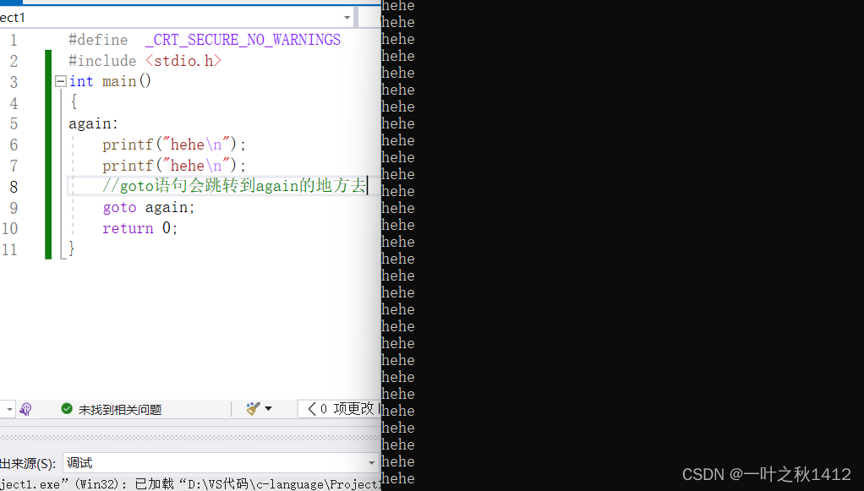The height and width of the screenshot is (491, 864).
Task: Collapse the main() function fold box
Action: (x=61, y=82)
